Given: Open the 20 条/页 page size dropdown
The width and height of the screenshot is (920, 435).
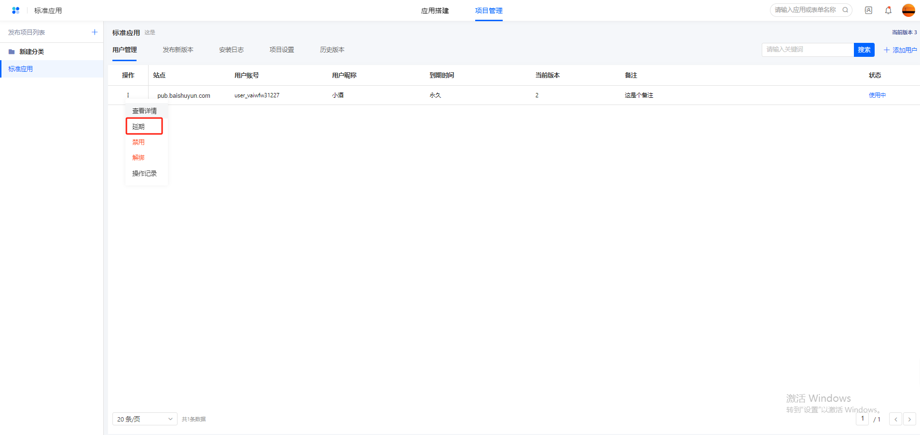Looking at the screenshot, I should tap(144, 419).
